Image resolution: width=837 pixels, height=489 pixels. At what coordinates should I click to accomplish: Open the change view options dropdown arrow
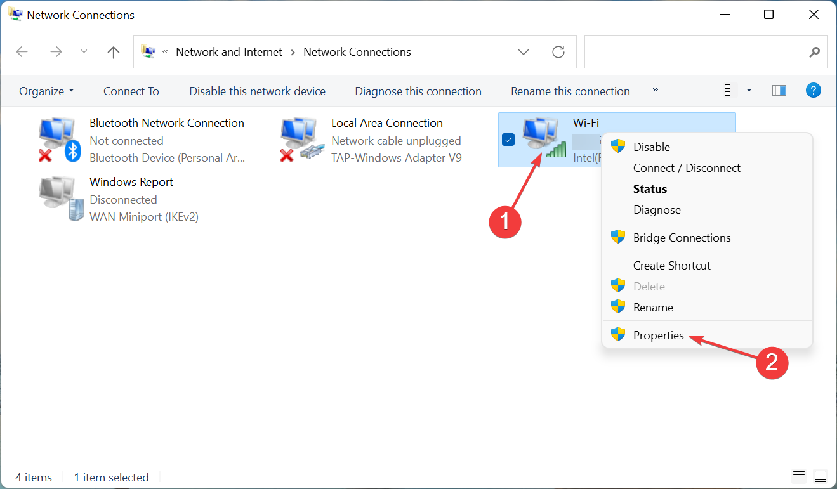click(x=749, y=91)
